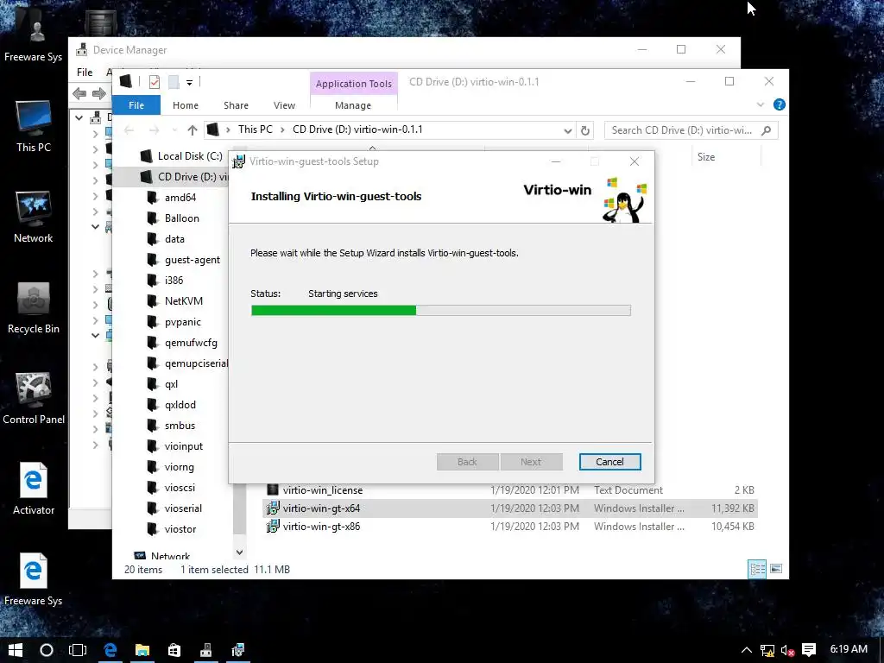This screenshot has height=663, width=884.
Task: Click Device Manager forward arrow
Action: pyautogui.click(x=99, y=93)
